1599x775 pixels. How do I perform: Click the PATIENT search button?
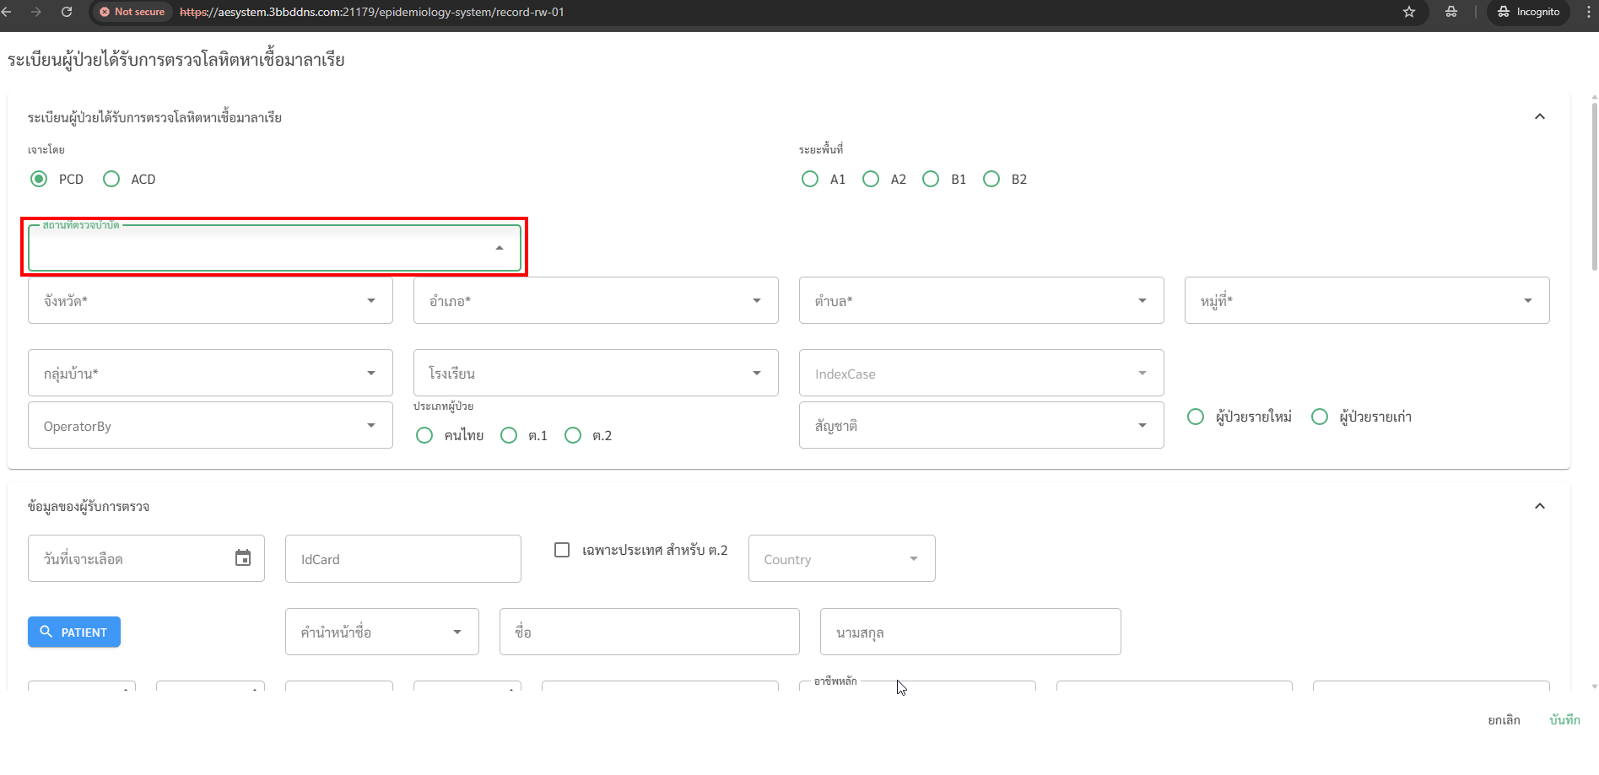(74, 632)
